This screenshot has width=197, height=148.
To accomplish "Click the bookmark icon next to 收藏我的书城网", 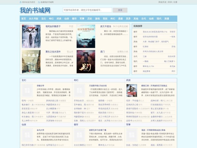I will [x=39, y=2].
